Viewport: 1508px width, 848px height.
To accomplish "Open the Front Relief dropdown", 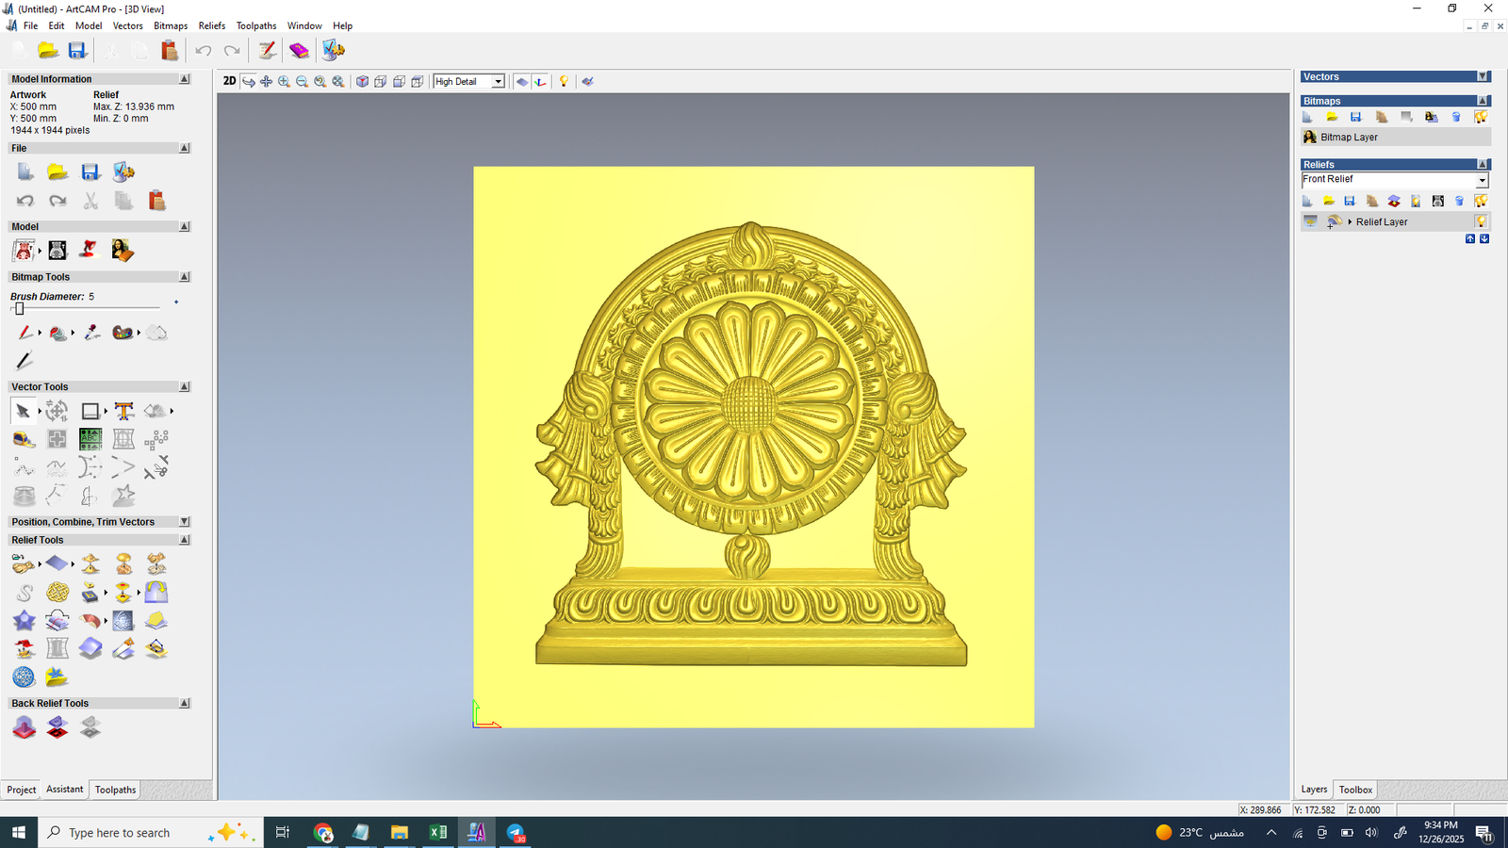I will pos(1482,180).
